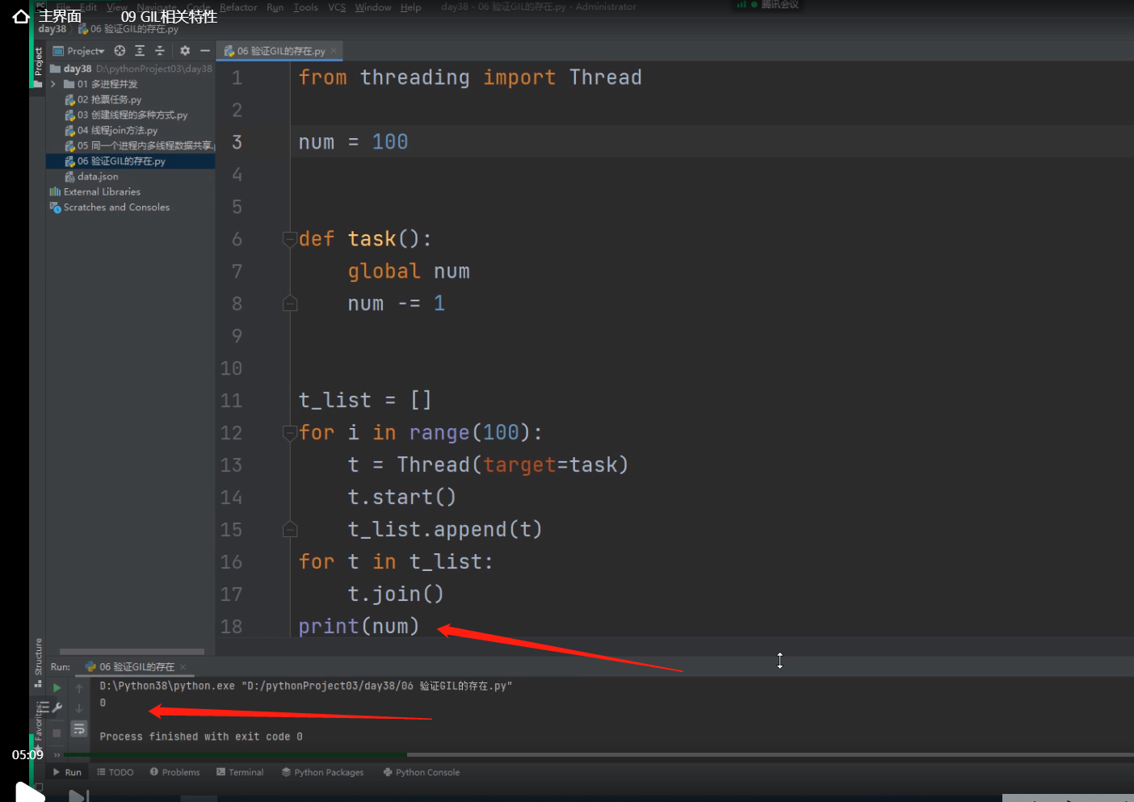This screenshot has width=1134, height=802.
Task: Open the Run menu
Action: click(275, 7)
